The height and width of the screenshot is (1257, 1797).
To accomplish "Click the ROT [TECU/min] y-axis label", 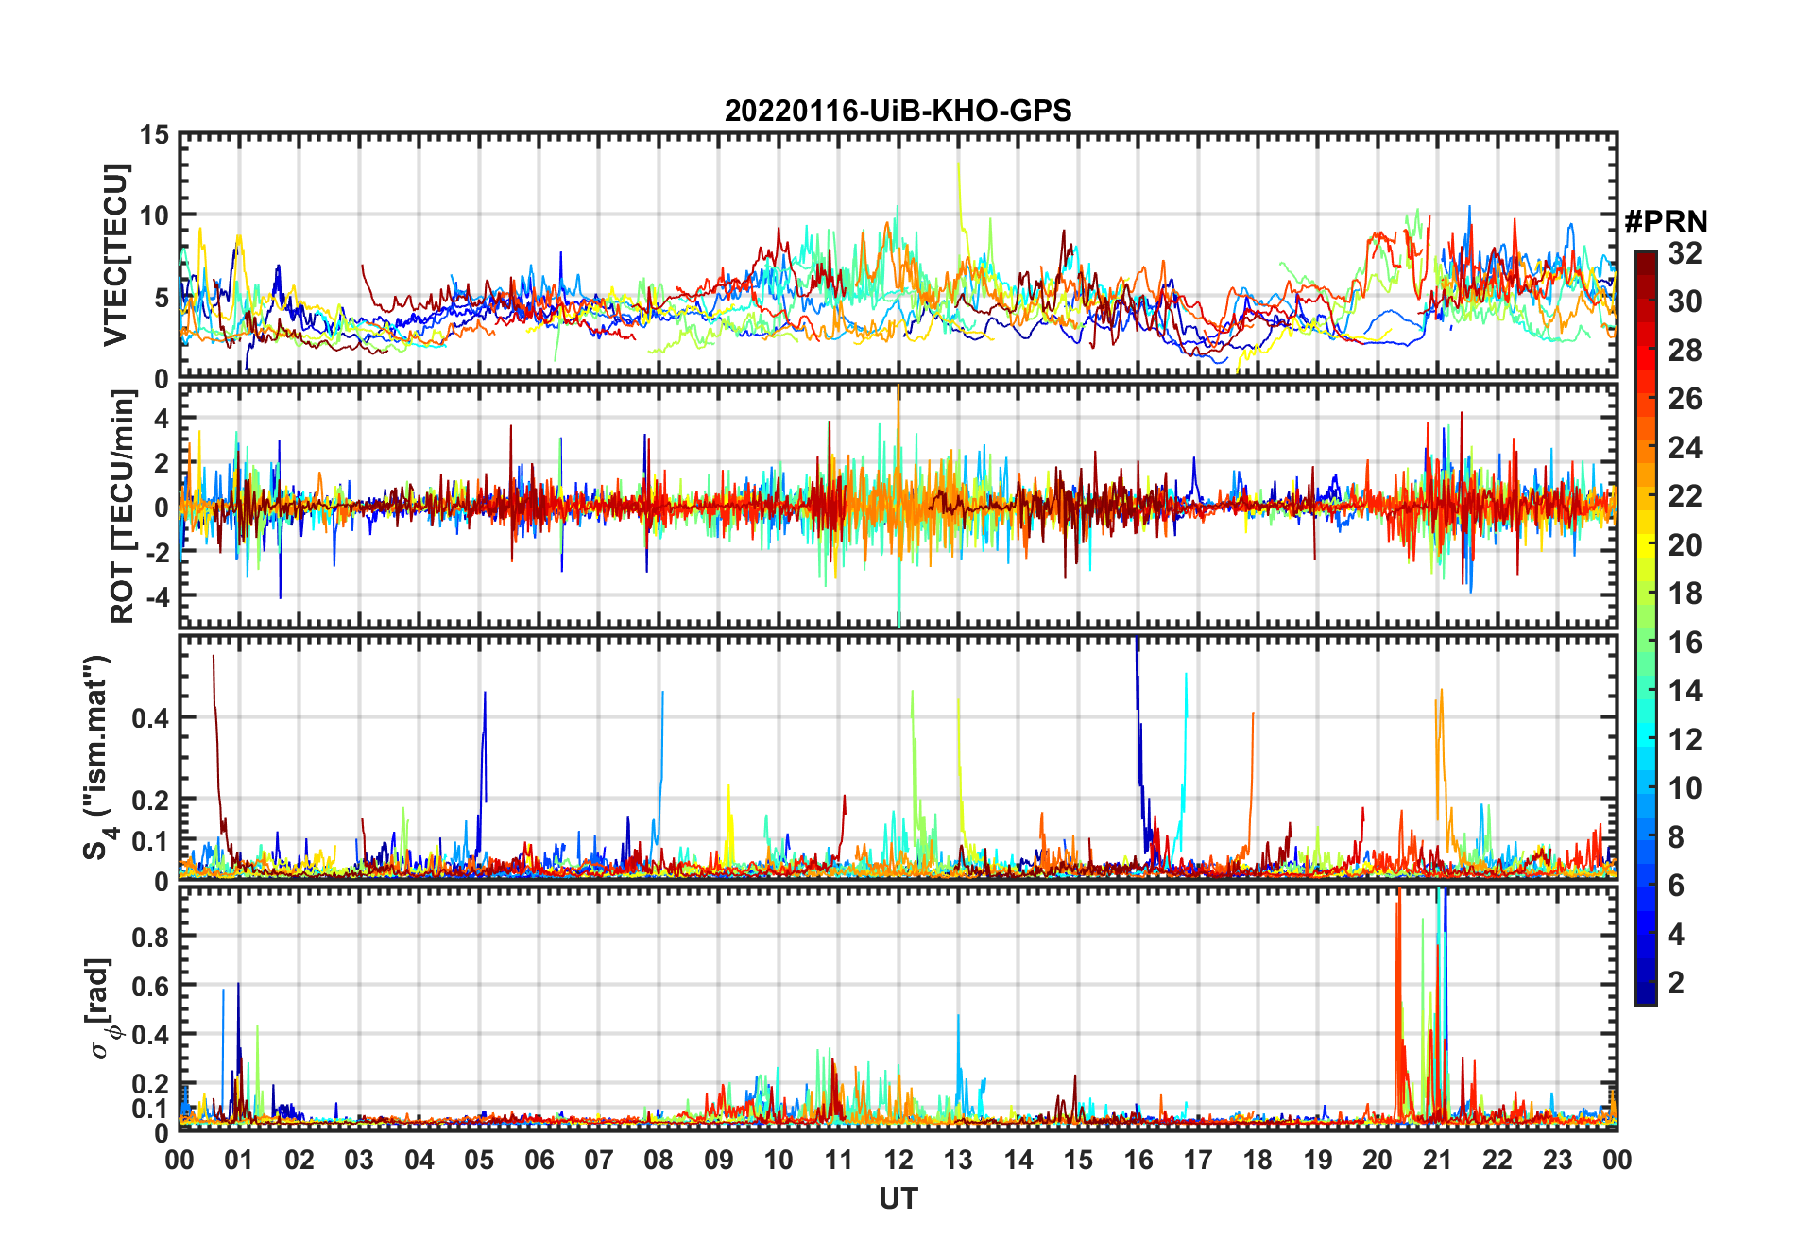I will click(x=122, y=506).
